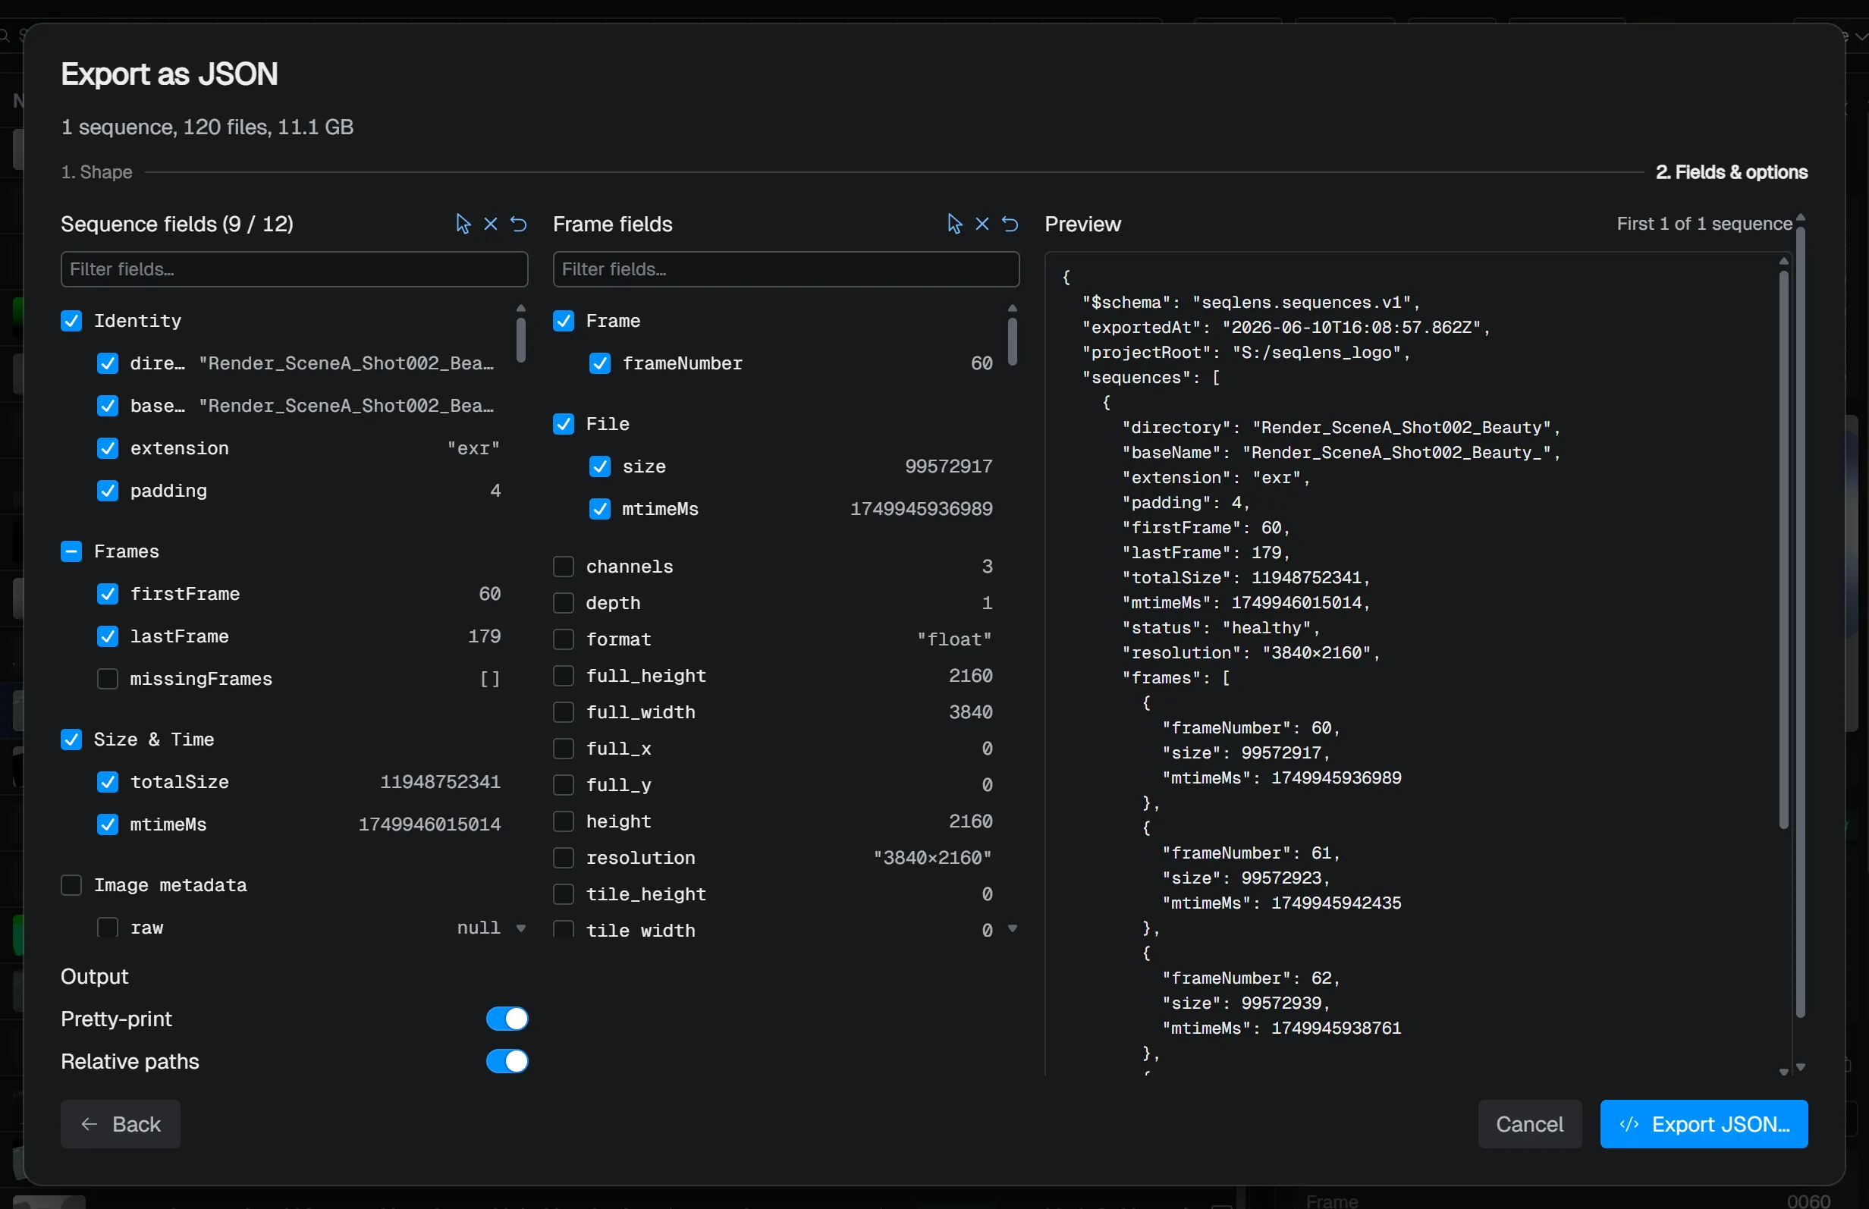Viewport: 1869px width, 1209px height.
Task: Enable the full_x frame field
Action: [564, 749]
